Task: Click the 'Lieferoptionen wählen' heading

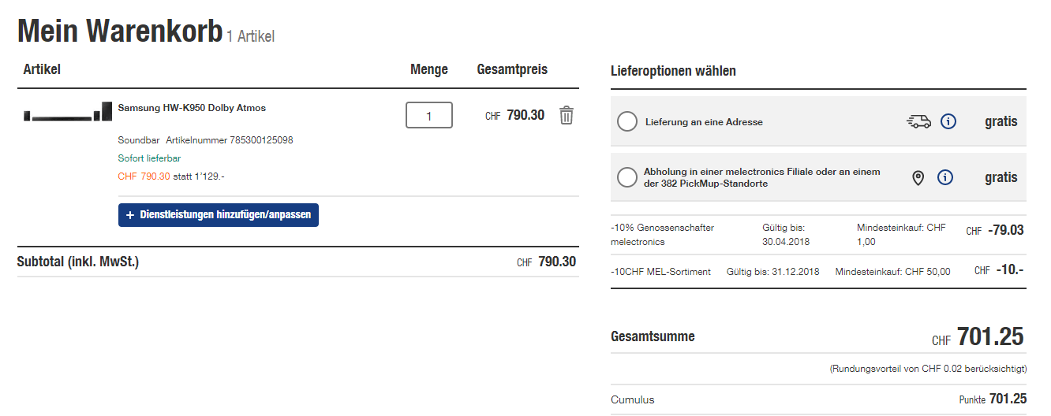Action: tap(673, 71)
